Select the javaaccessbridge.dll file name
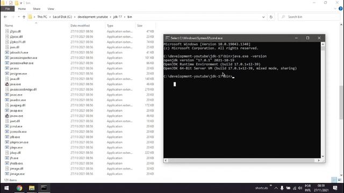Screen dimensions: 344x193 pos(23,90)
